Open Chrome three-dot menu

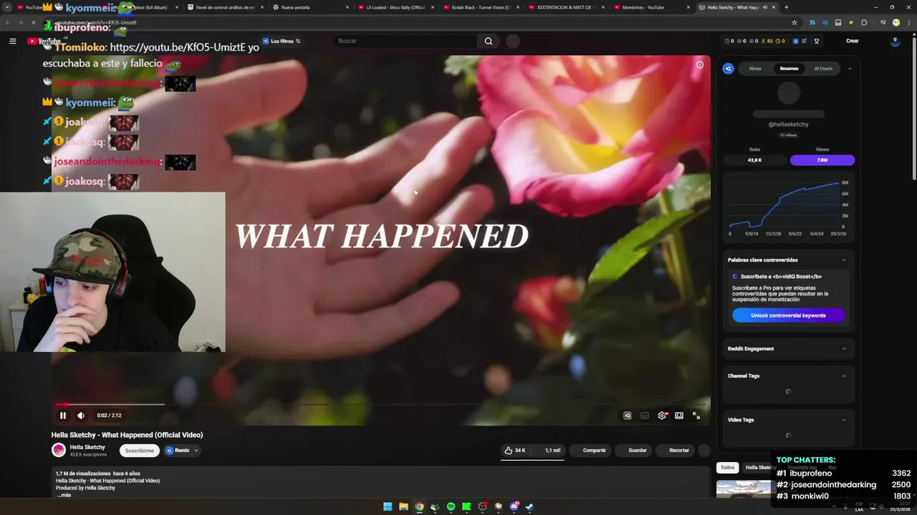pyautogui.click(x=908, y=22)
